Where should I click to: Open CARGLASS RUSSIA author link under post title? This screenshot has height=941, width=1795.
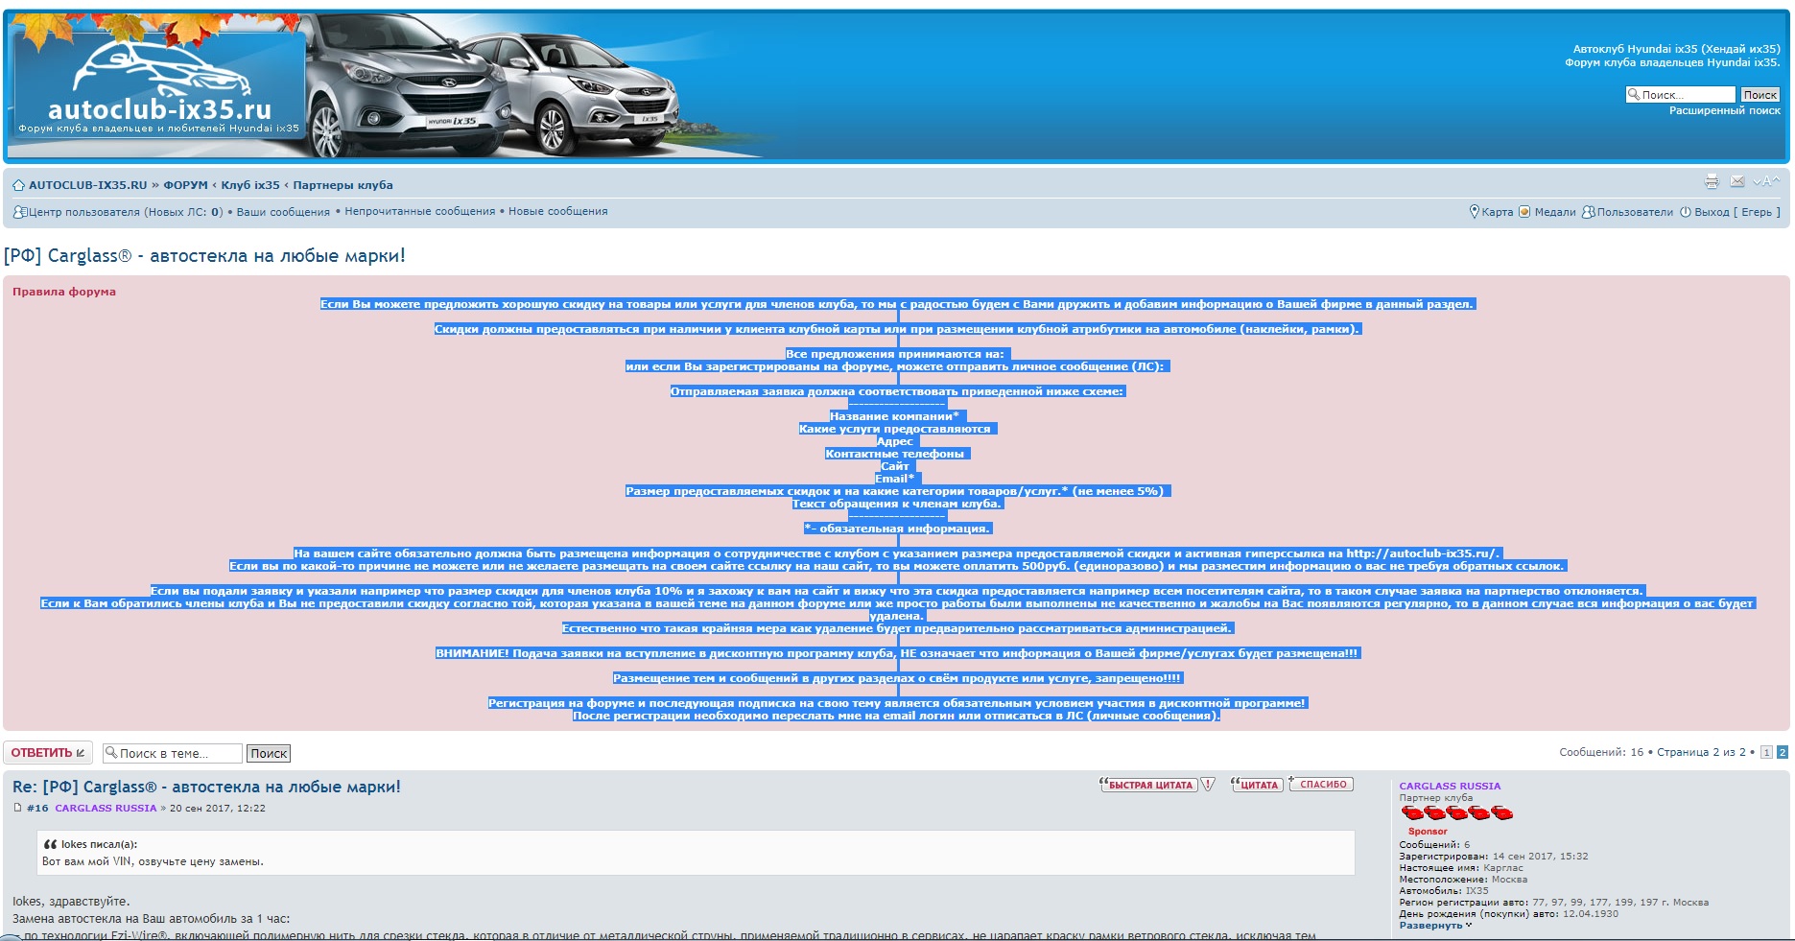click(x=106, y=808)
